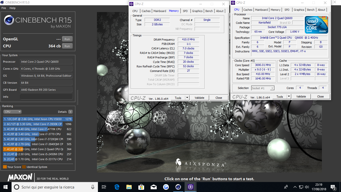Screen dimensions: 341x192
Task: Select the Core i7-3720QM ranking row
Action: pyautogui.click(x=38, y=139)
